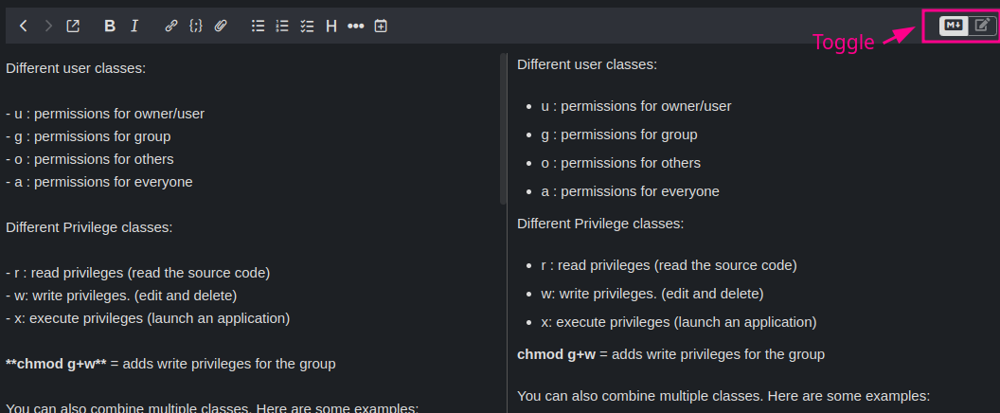Insert current date and time

pos(381,27)
